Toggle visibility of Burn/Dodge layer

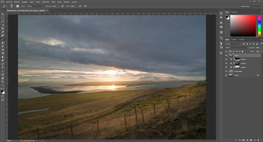click(x=226, y=71)
